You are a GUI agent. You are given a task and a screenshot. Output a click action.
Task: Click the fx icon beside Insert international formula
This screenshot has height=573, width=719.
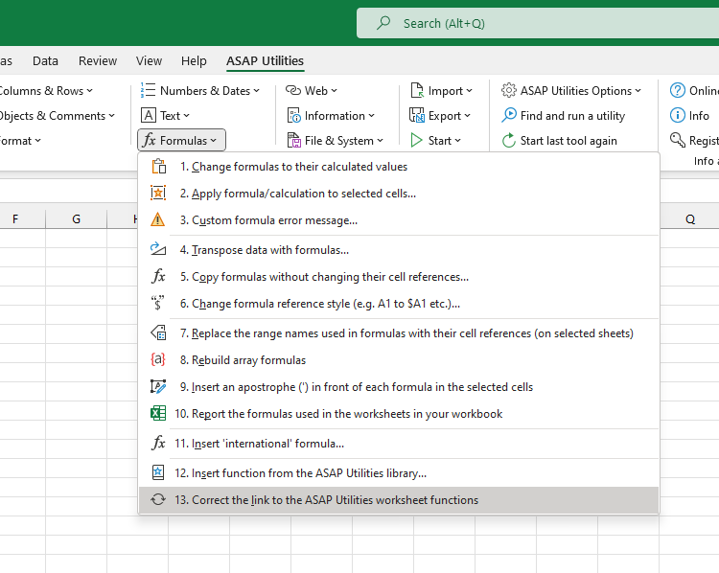(158, 444)
